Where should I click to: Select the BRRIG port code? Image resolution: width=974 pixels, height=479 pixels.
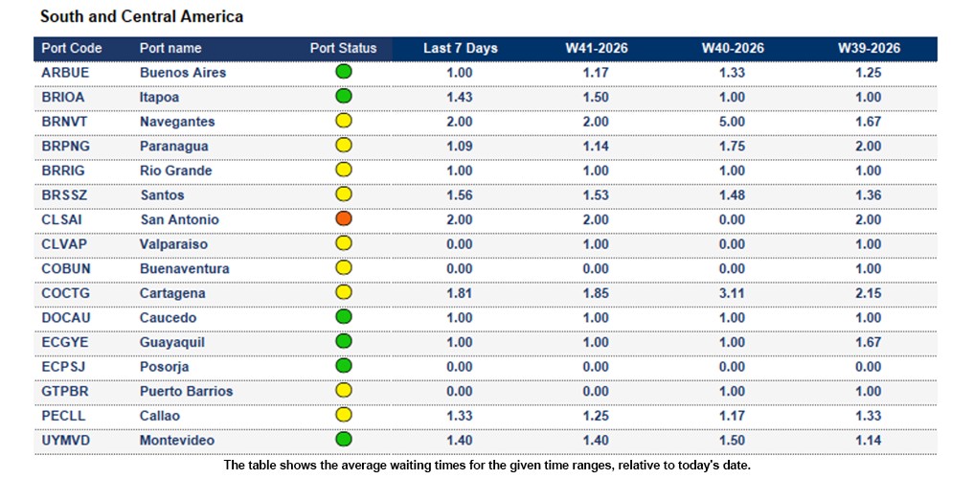point(64,171)
